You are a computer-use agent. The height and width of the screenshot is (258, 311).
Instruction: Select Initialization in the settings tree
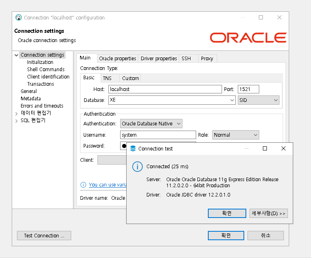pos(40,62)
